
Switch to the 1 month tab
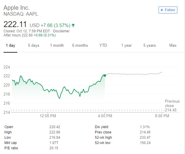point(57,46)
